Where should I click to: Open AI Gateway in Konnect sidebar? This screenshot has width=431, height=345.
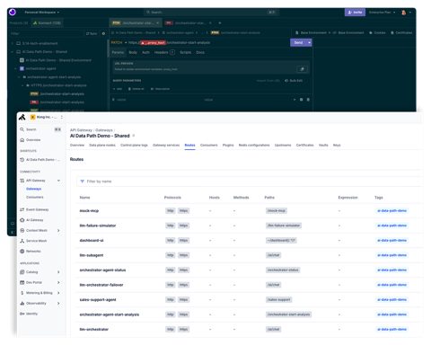click(x=31, y=220)
